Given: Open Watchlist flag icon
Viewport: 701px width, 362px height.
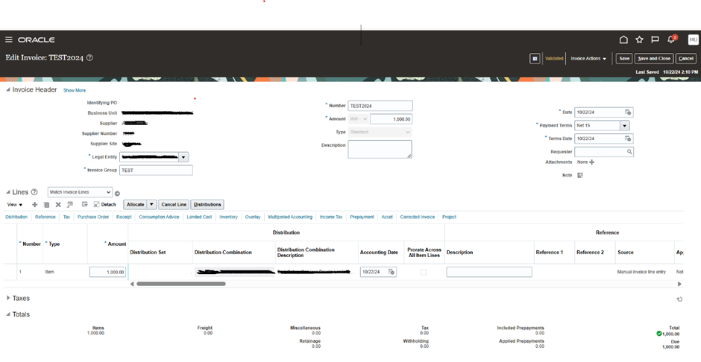Looking at the screenshot, I should (x=655, y=40).
